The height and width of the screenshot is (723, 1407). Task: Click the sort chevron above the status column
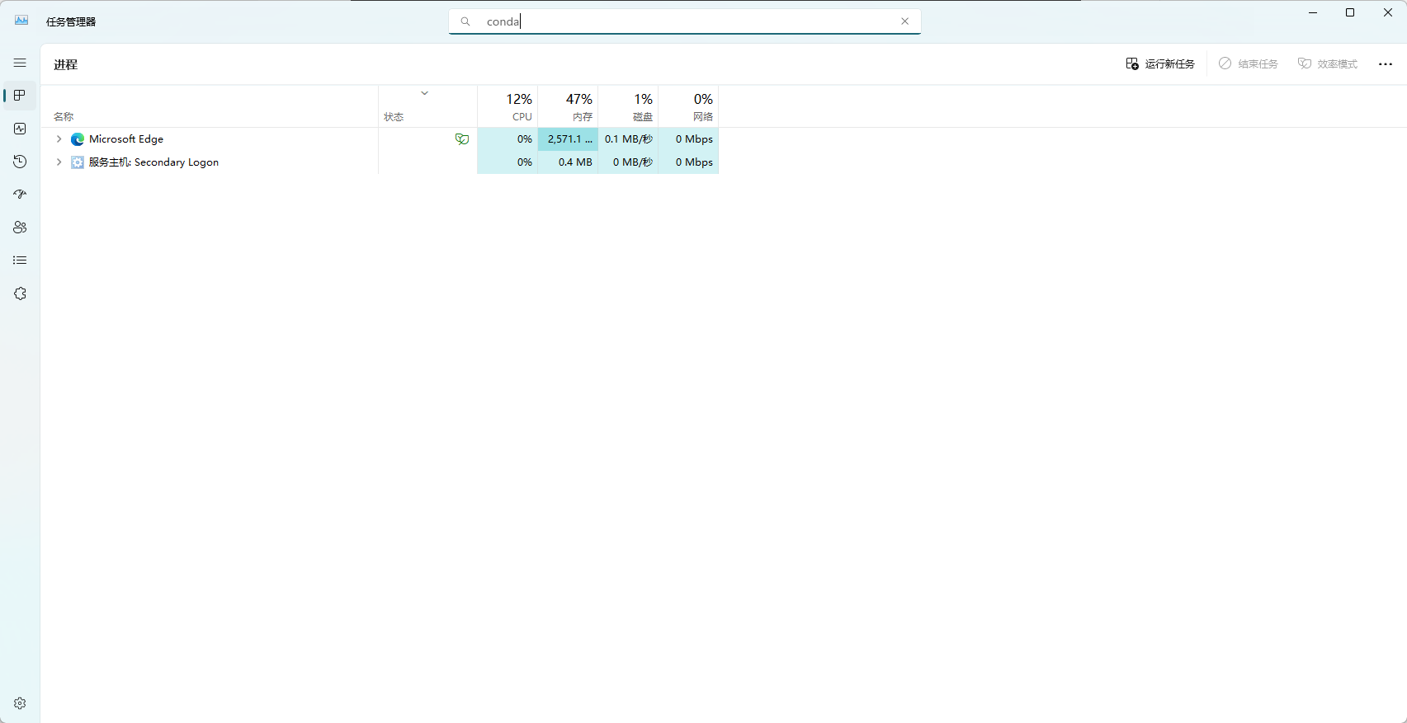coord(425,93)
